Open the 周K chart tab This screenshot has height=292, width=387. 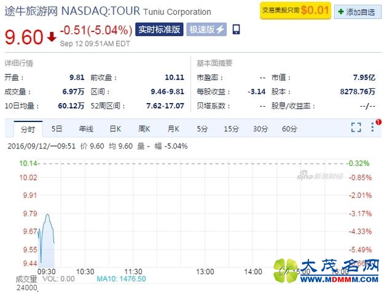144,129
